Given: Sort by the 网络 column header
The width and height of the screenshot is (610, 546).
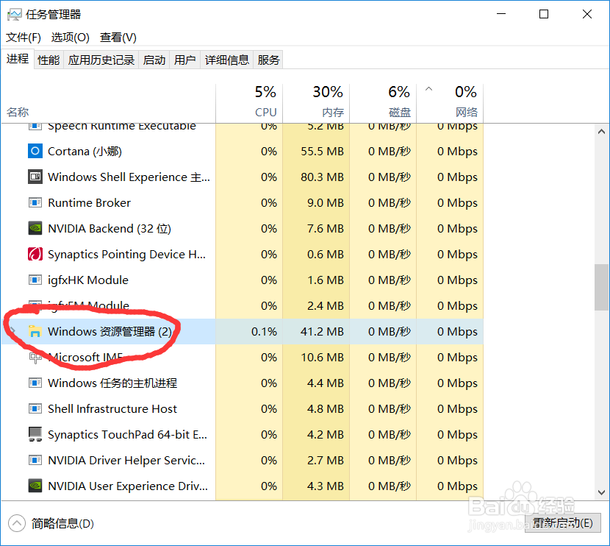Looking at the screenshot, I should 450,103.
